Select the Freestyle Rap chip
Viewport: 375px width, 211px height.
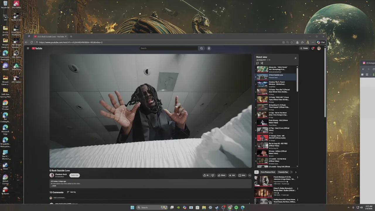pyautogui.click(x=283, y=172)
